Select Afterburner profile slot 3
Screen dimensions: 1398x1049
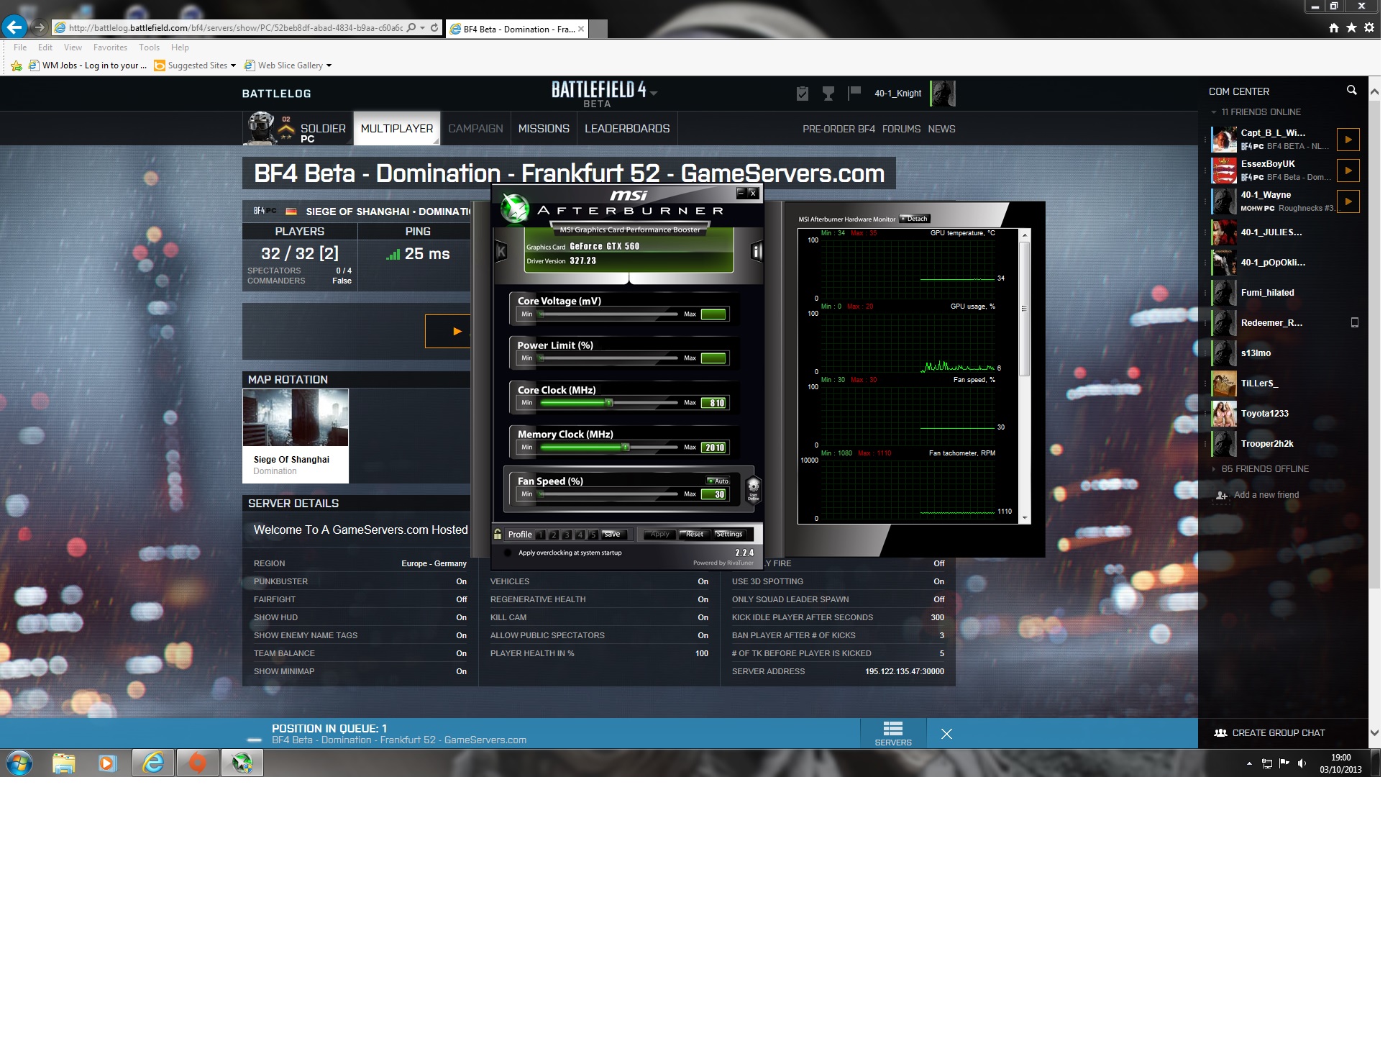567,535
